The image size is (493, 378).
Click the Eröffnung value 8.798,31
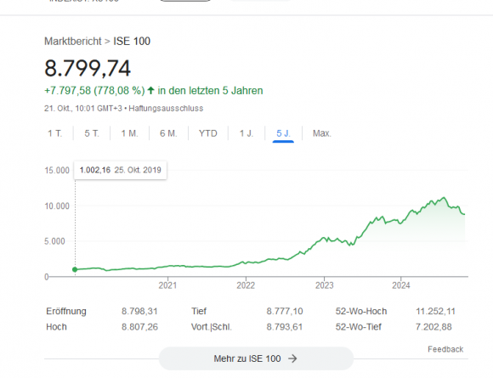coord(139,311)
